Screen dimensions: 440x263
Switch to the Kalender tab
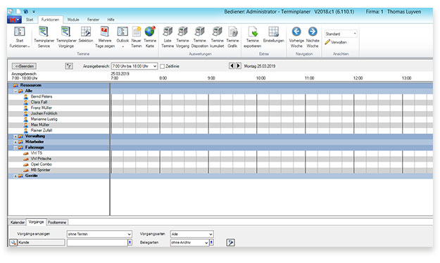[18, 222]
